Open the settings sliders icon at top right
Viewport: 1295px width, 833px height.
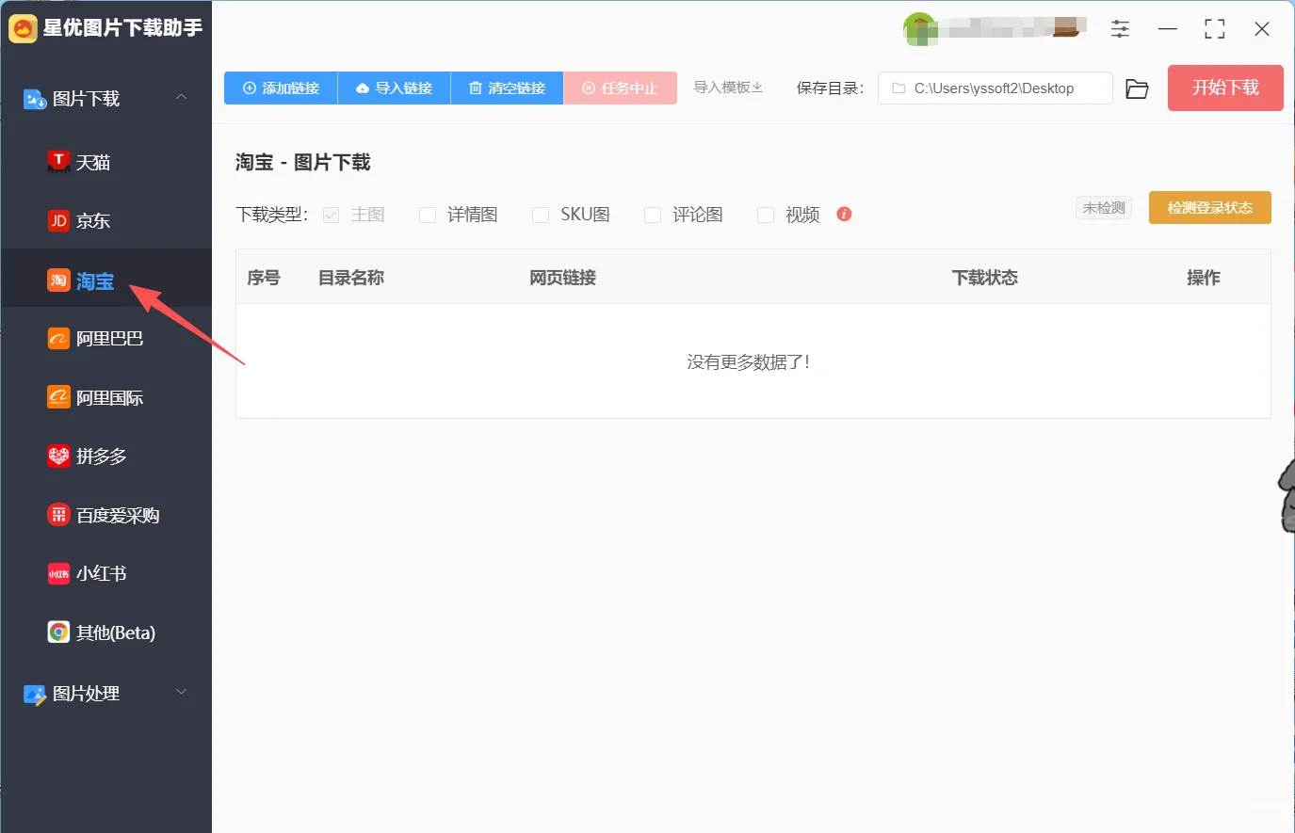1120,28
